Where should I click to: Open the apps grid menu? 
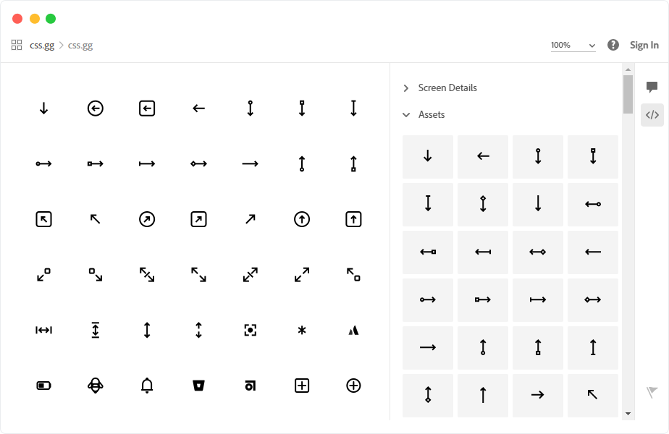(16, 44)
